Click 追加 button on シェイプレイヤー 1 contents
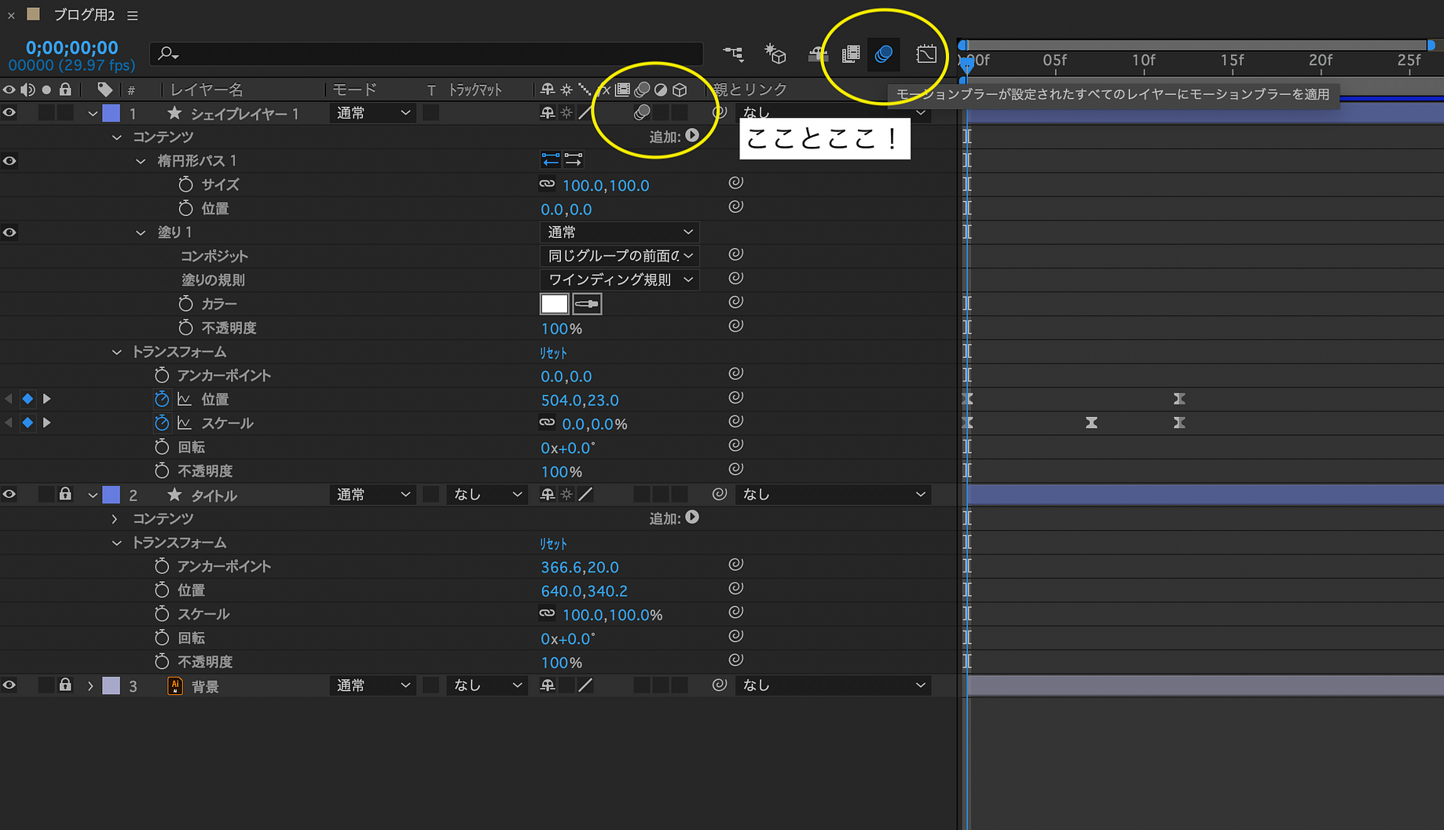Image resolution: width=1444 pixels, height=830 pixels. click(692, 136)
